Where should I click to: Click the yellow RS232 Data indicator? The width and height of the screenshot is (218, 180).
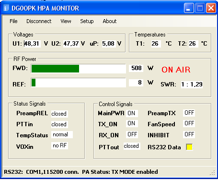[189, 147]
